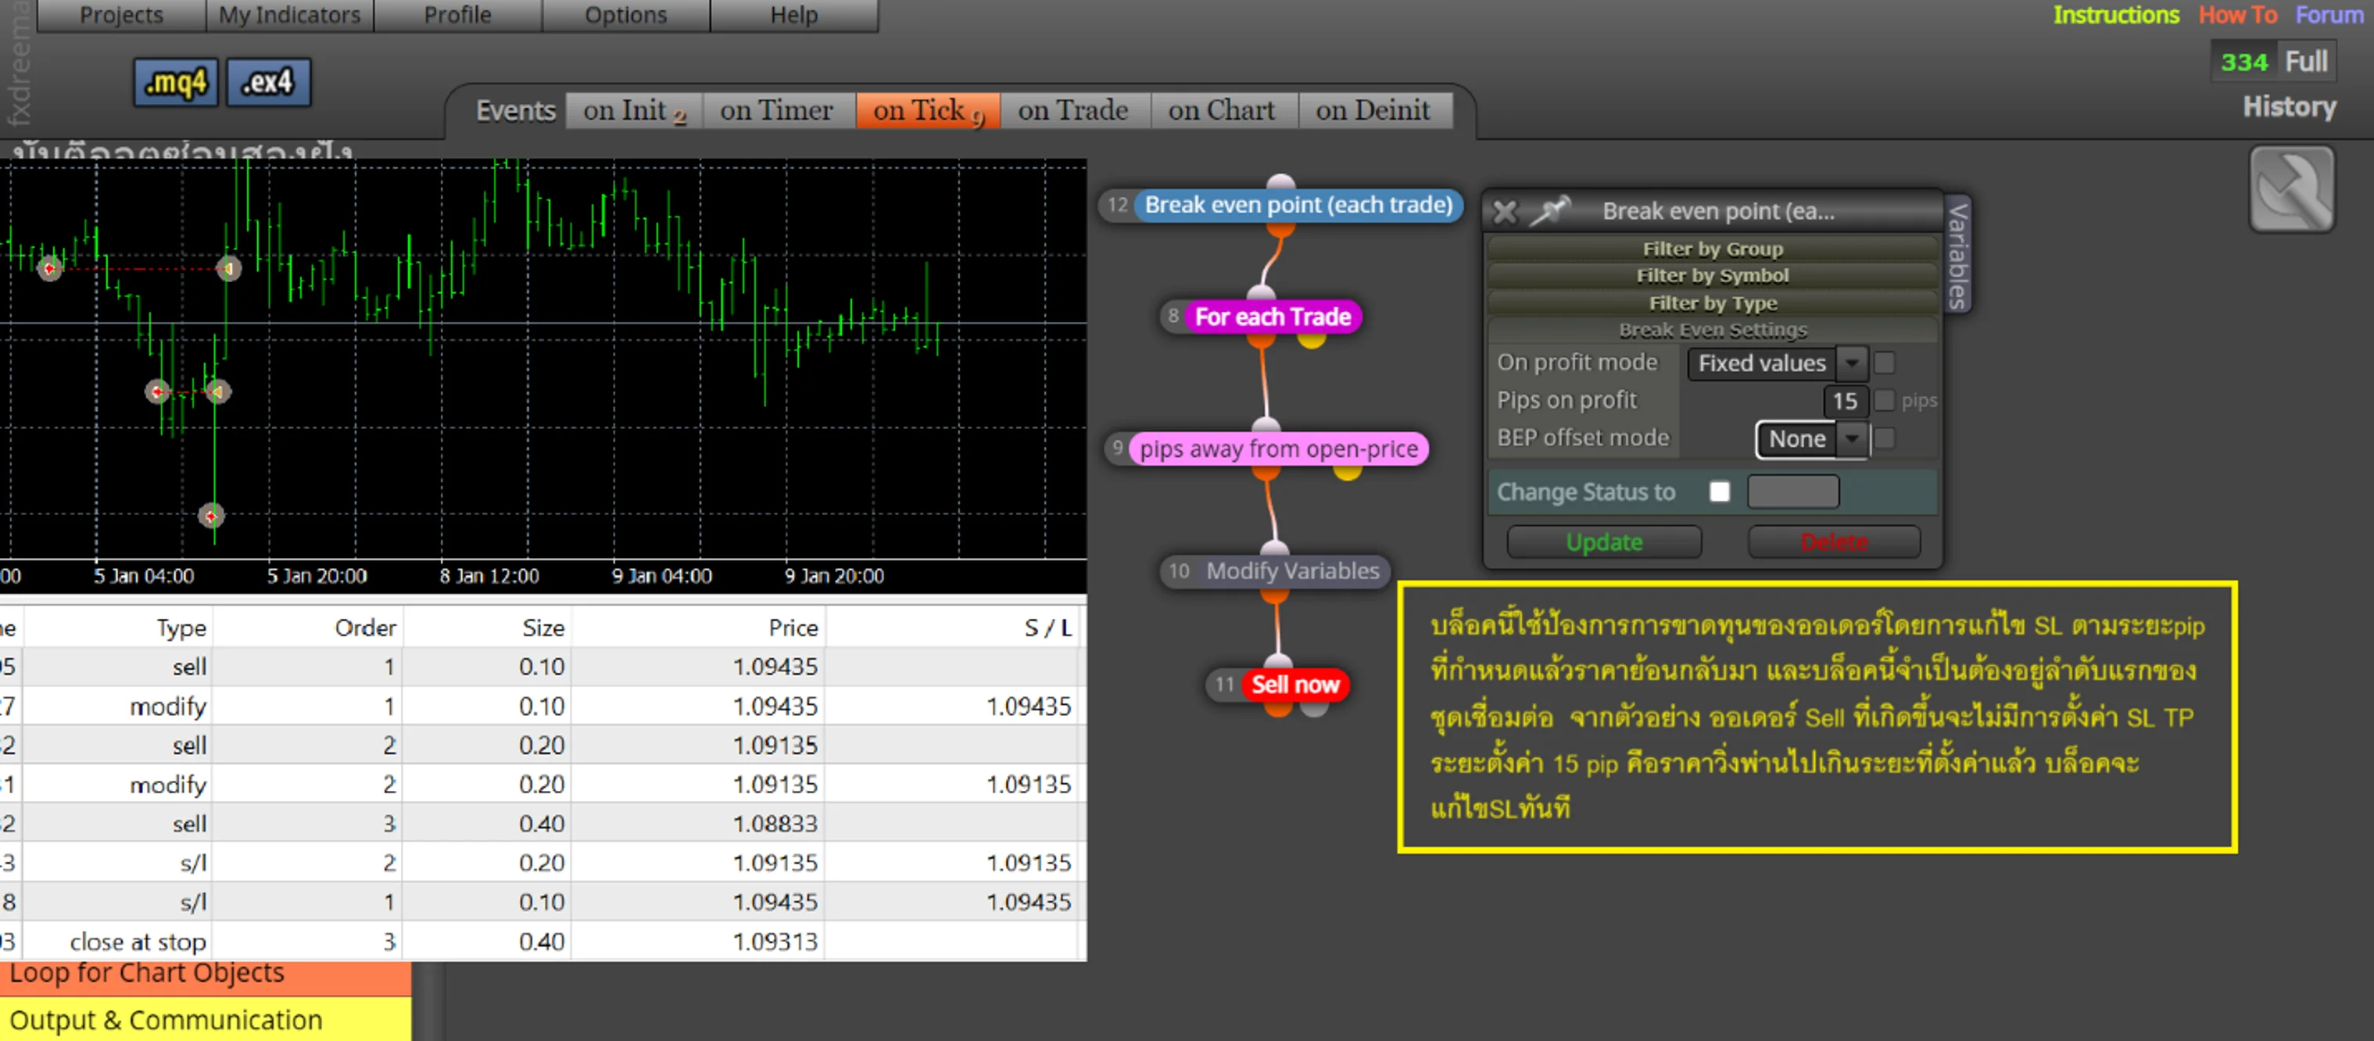Select the For each Trade block
This screenshot has height=1041, width=2374.
[1272, 317]
